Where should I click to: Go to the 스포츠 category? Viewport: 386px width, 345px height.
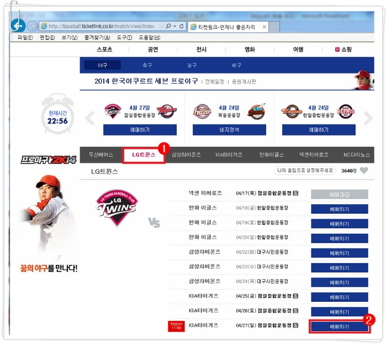click(104, 49)
